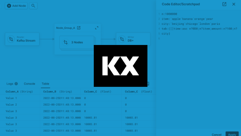Switch to the Logs tab

(x=10, y=84)
